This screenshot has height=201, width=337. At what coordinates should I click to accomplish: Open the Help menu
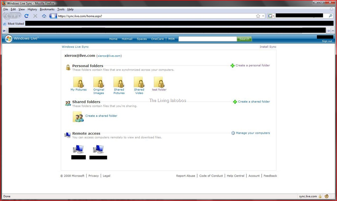pos(70,9)
